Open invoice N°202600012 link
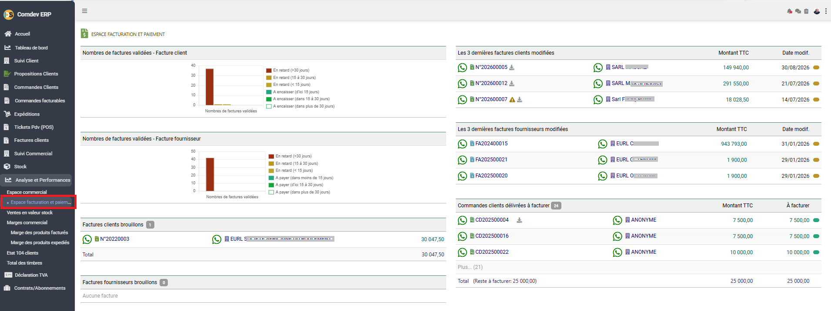The height and width of the screenshot is (311, 831). (491, 83)
